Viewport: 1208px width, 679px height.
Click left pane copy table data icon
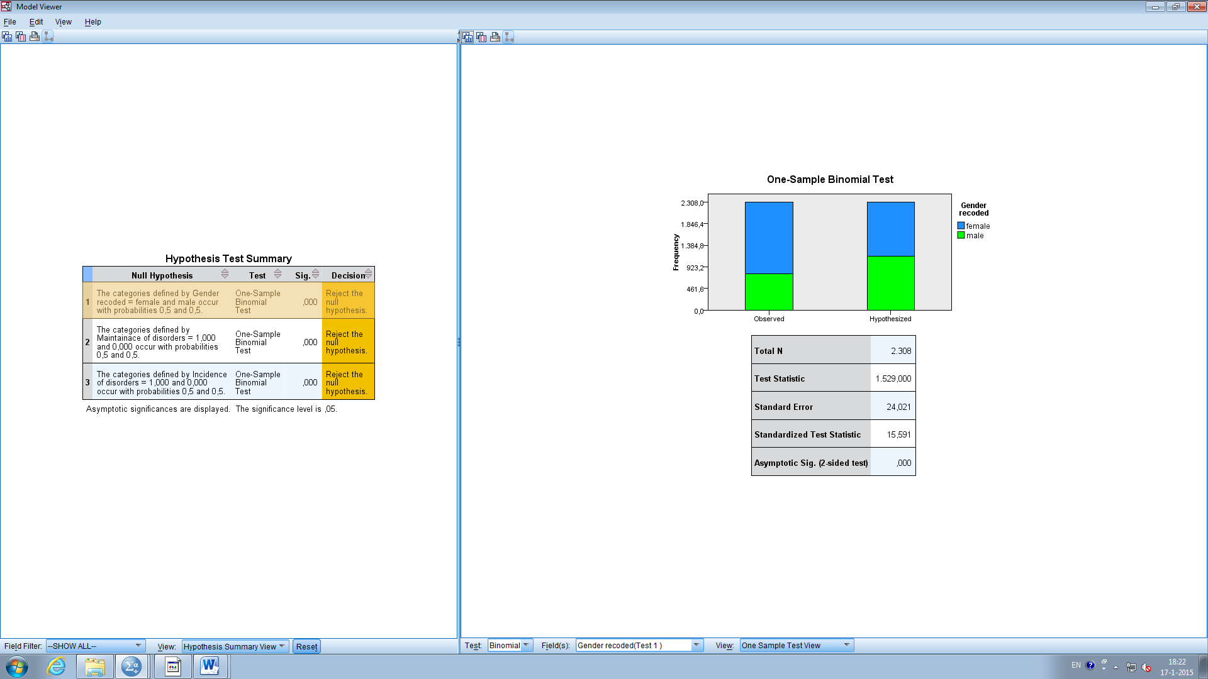21,36
